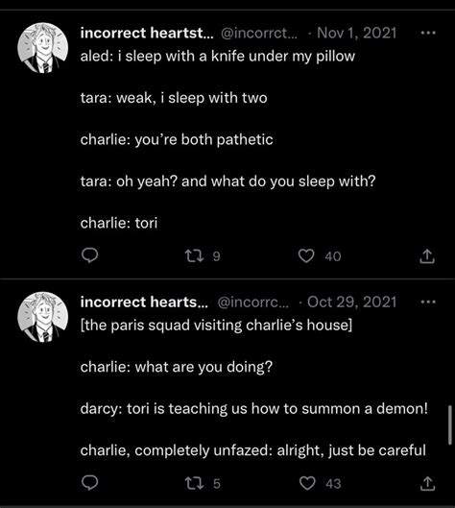This screenshot has width=455, height=508.
Task: Open more options on the Nov 1 tweet
Action: (428, 33)
